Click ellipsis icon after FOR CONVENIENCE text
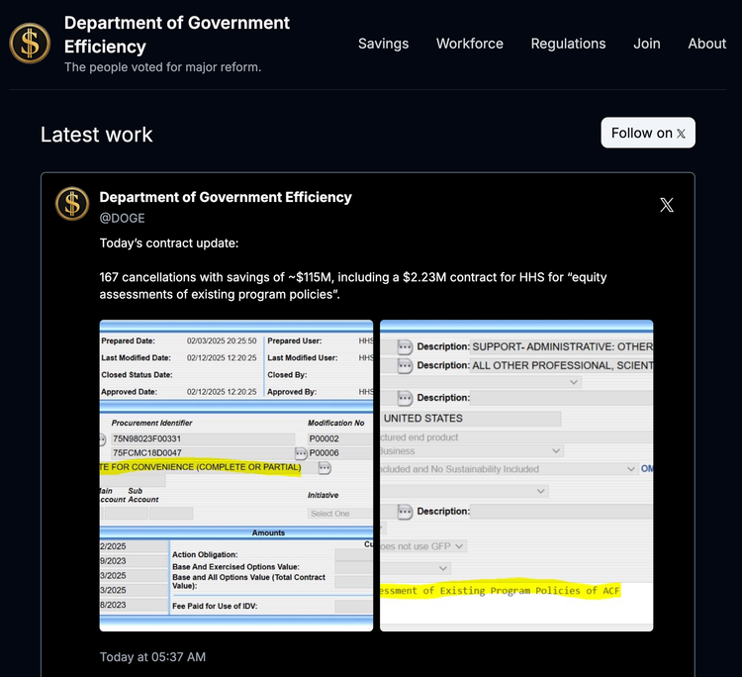The width and height of the screenshot is (742, 677). point(325,468)
